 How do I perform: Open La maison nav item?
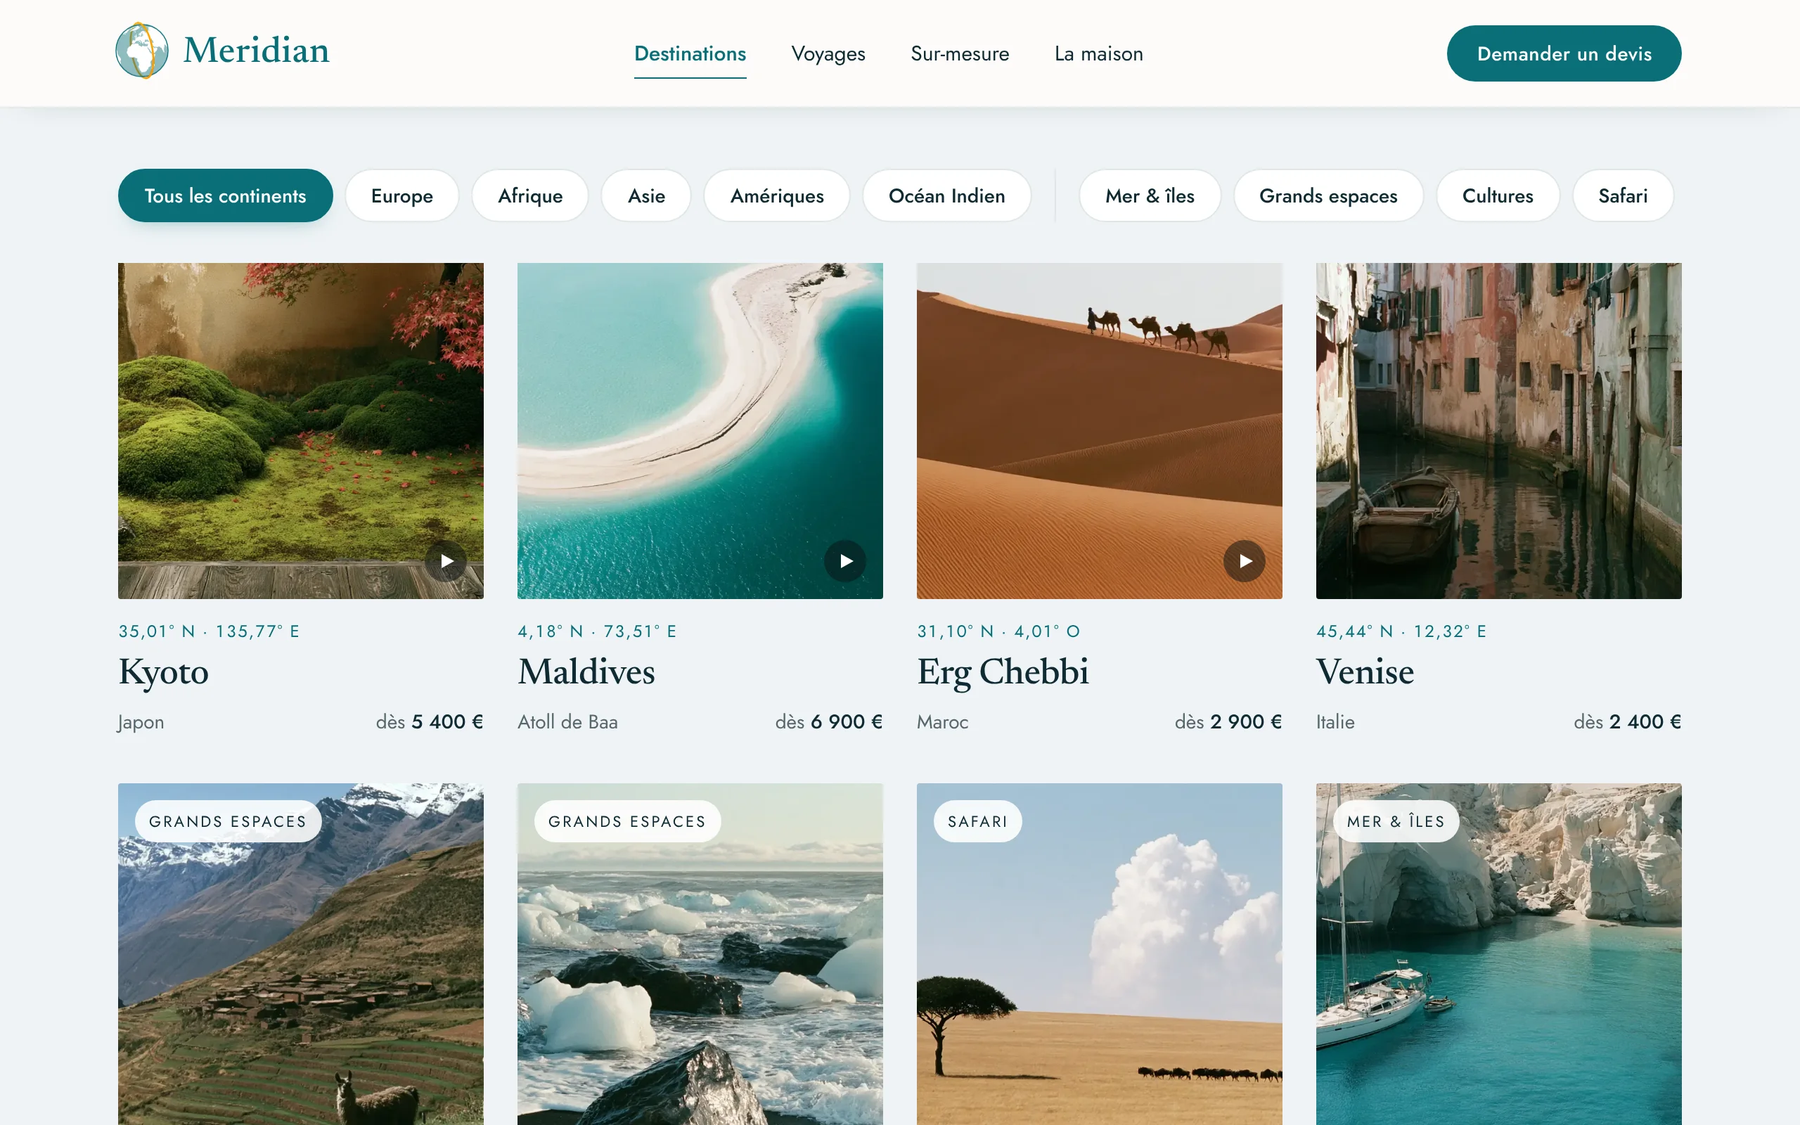[x=1098, y=53]
